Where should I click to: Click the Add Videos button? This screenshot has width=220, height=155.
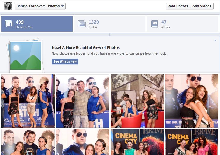pos(202,6)
